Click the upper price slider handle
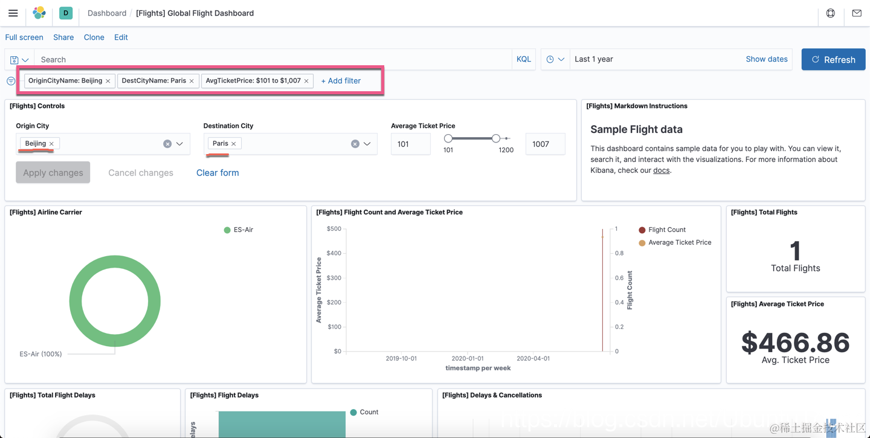Viewport: 870px width, 438px height. [496, 138]
